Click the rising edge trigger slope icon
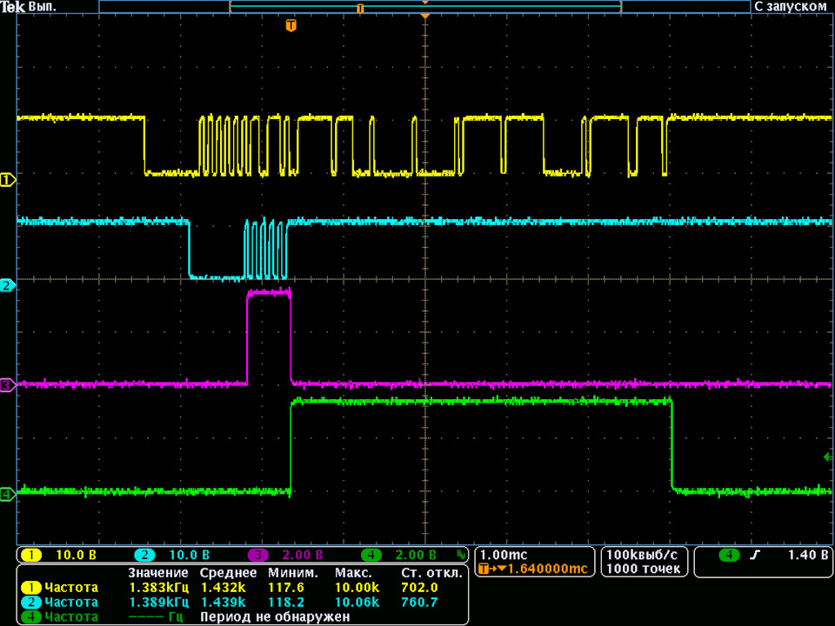The height and width of the screenshot is (626, 835). tap(755, 556)
